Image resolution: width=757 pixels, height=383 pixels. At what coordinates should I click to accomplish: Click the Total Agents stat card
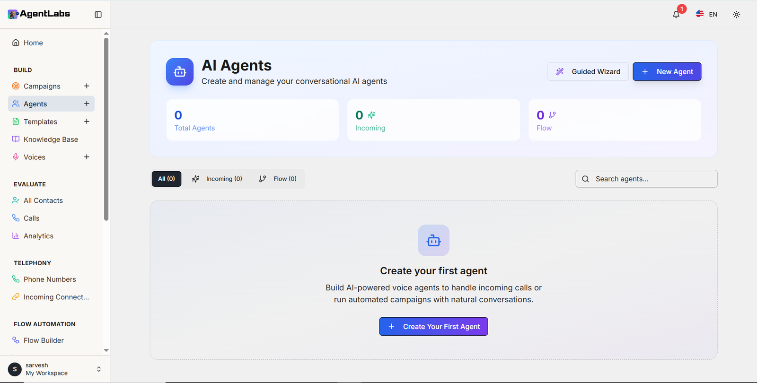(253, 120)
